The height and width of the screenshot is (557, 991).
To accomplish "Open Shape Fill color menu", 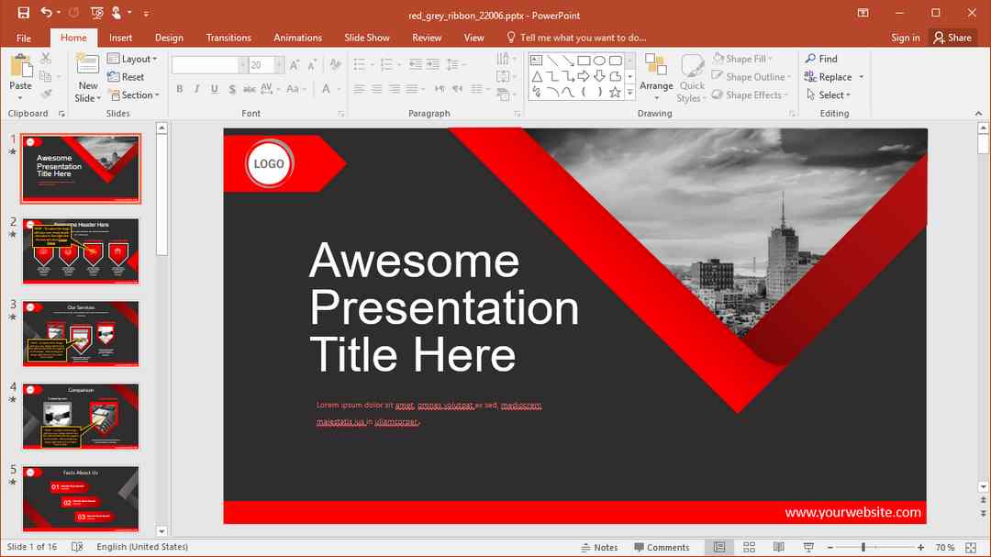I will click(743, 59).
